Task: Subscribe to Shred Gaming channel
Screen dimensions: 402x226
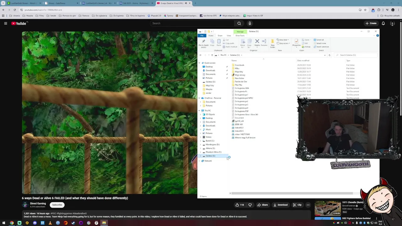Action: (57, 205)
